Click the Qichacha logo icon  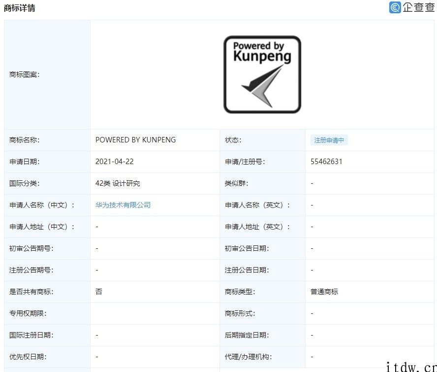[x=395, y=7]
